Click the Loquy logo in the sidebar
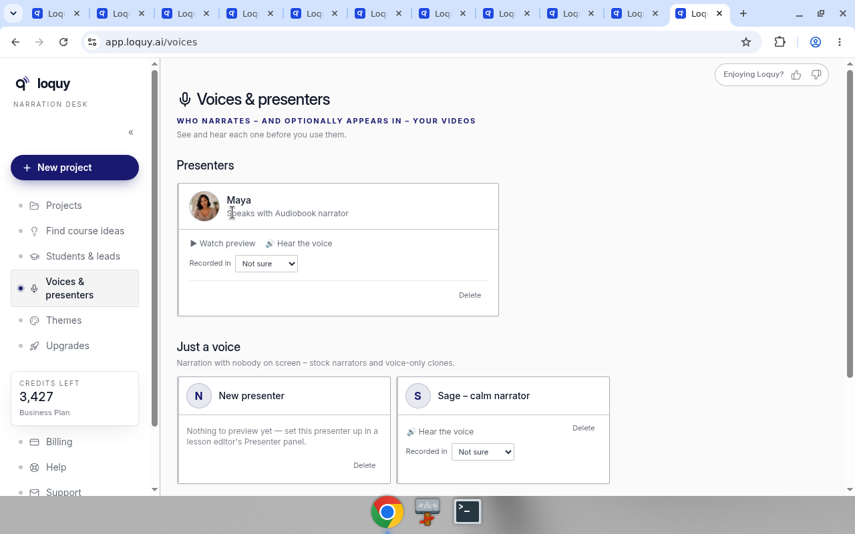 [43, 83]
